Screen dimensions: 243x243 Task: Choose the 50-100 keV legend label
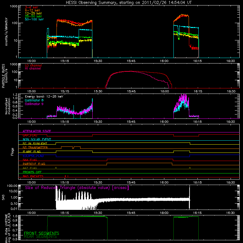pos(34,19)
